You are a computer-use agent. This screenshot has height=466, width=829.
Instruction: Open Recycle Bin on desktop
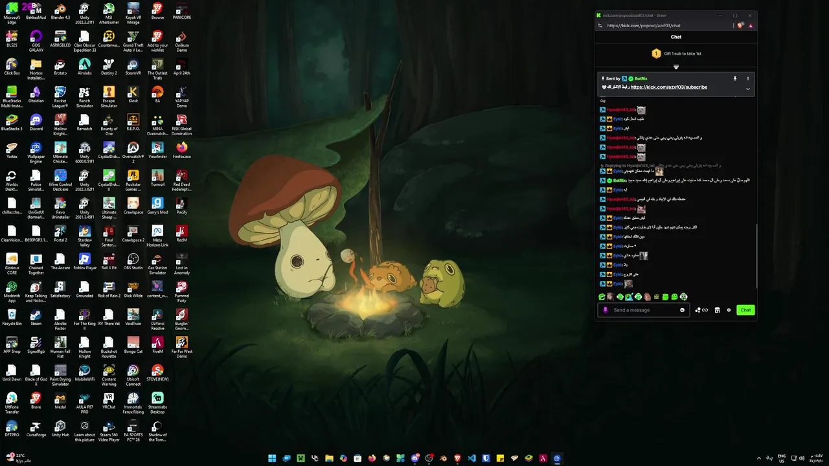click(12, 316)
